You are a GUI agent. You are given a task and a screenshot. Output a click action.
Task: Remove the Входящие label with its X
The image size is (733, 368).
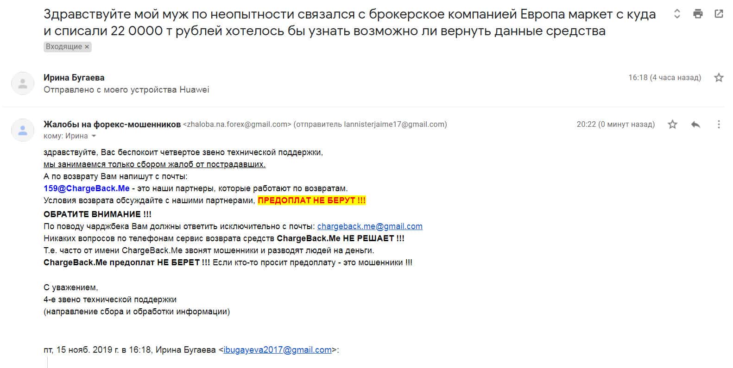click(87, 47)
